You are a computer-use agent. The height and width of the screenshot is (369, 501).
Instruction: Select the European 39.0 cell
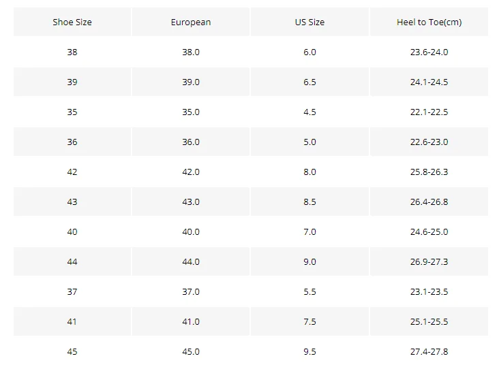click(191, 82)
